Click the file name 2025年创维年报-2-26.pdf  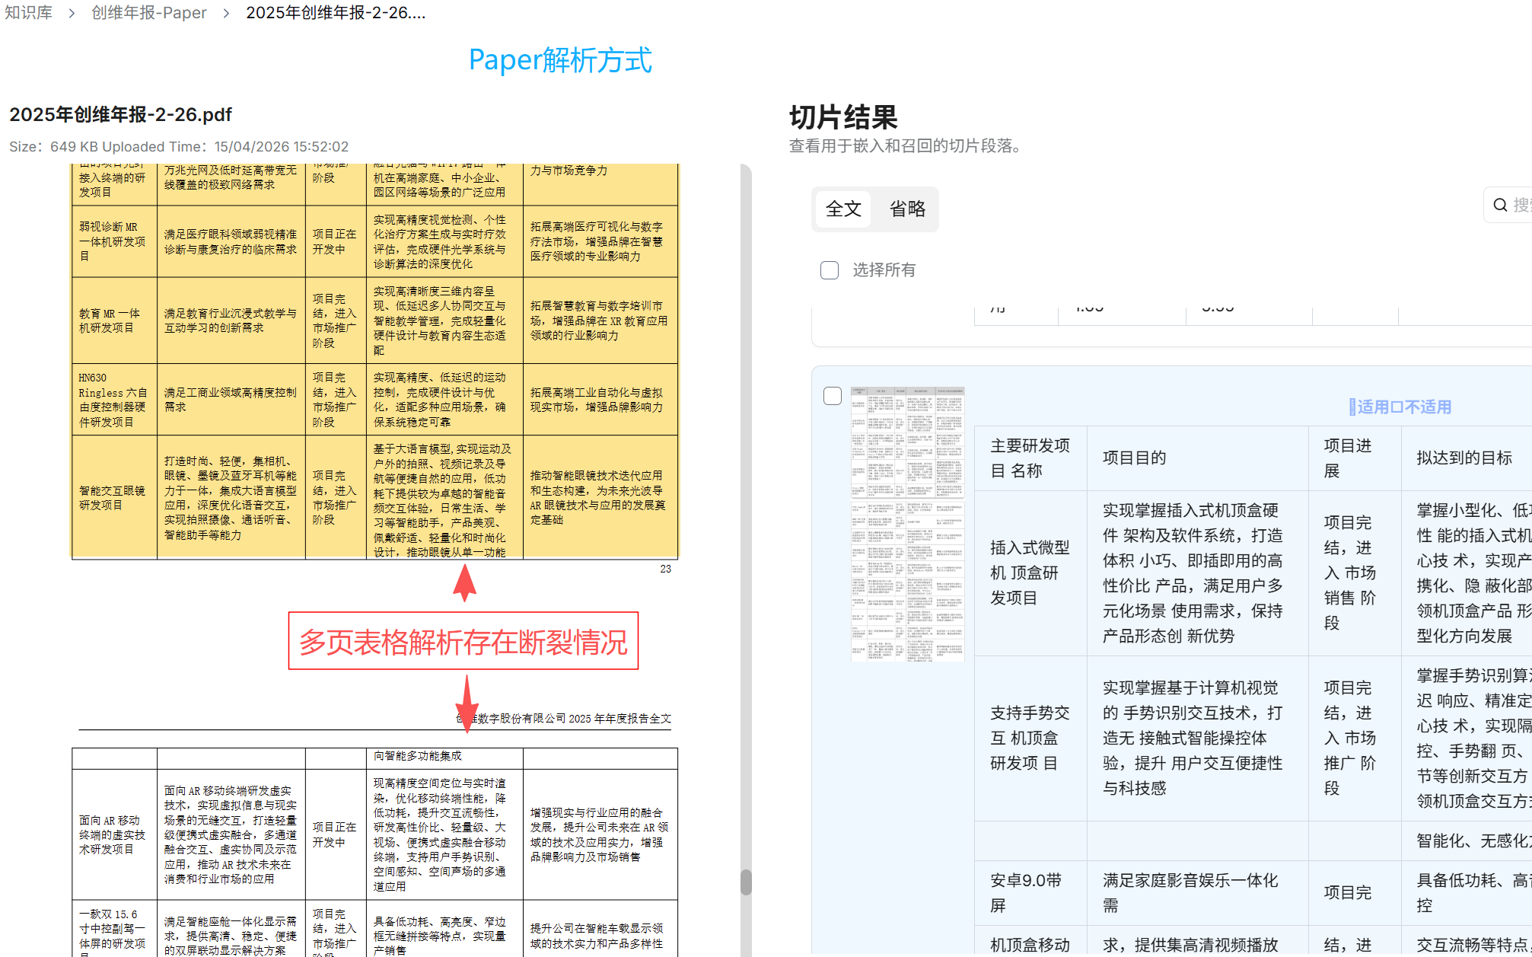pyautogui.click(x=120, y=114)
